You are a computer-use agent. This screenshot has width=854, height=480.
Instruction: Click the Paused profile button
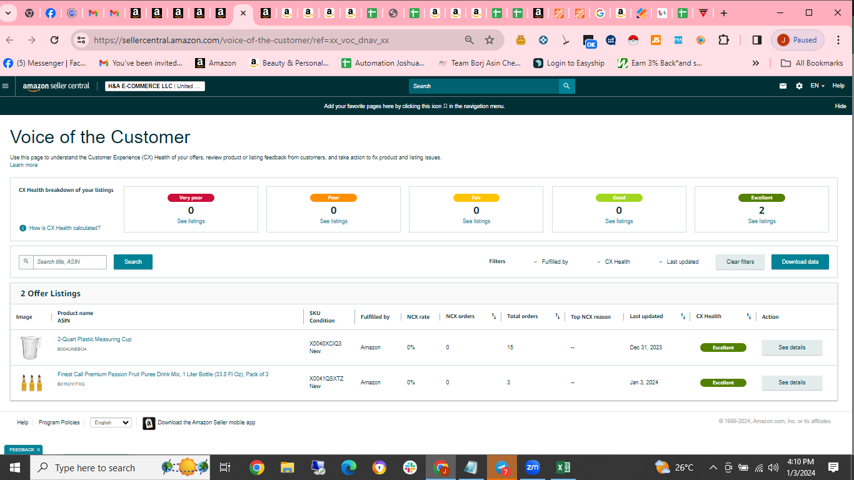[x=798, y=40]
